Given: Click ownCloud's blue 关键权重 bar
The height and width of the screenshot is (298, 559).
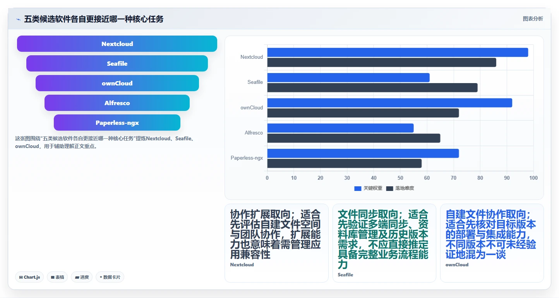Looking at the screenshot, I should point(389,103).
